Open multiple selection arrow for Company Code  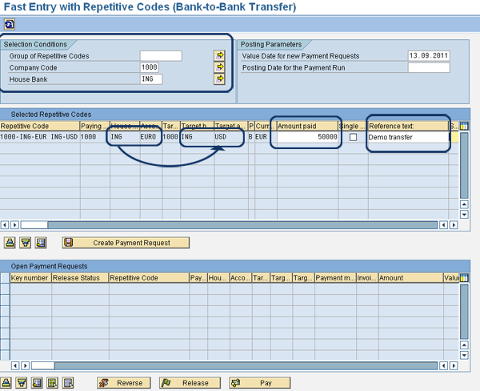coord(220,67)
